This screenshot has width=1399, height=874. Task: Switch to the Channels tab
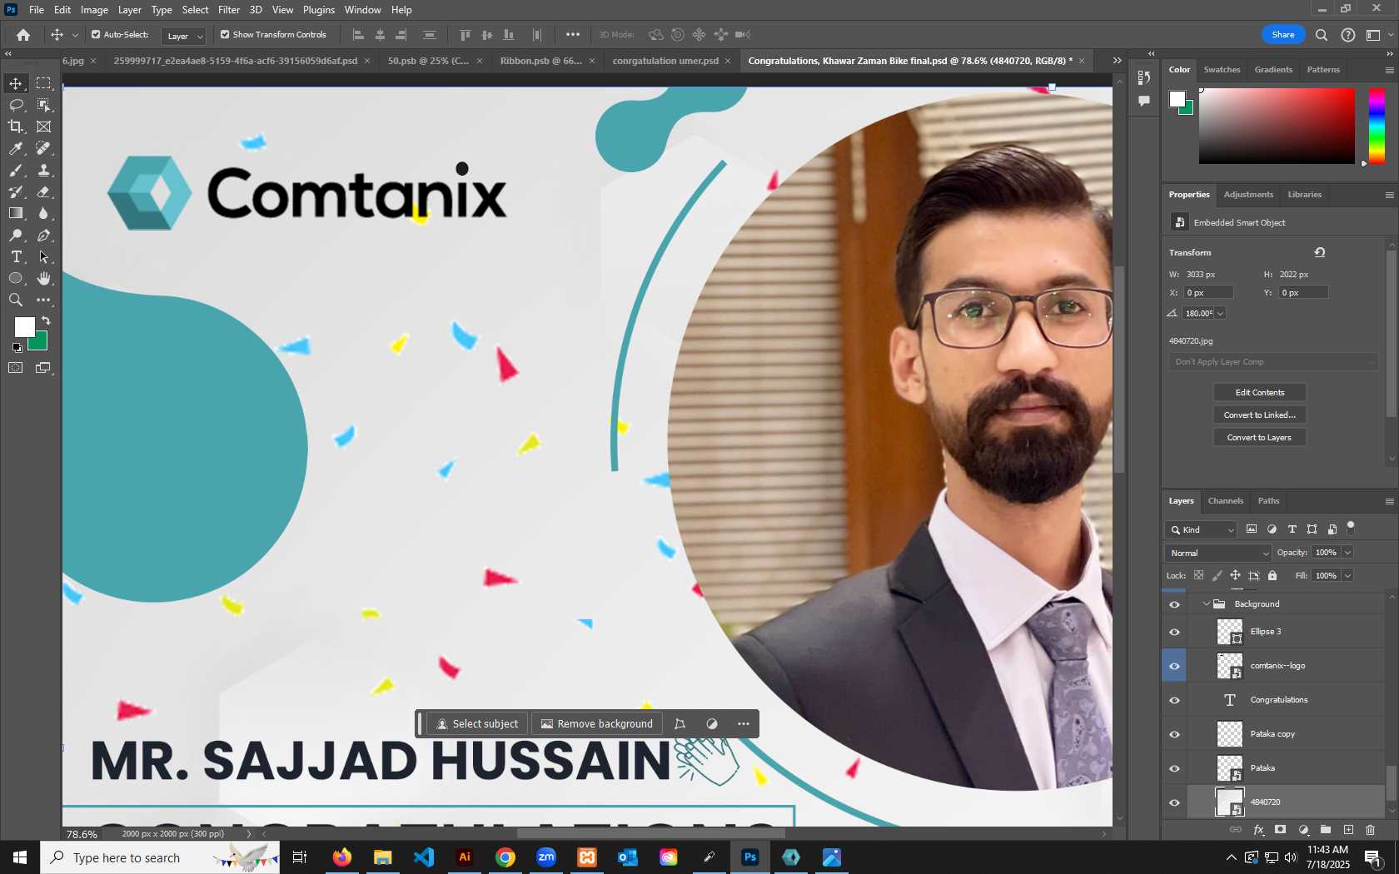1226,501
